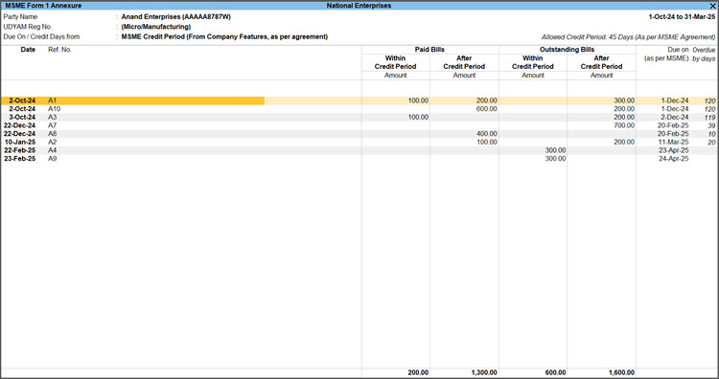Image resolution: width=719 pixels, height=379 pixels.
Task: Click the 100.00 paid-after amount for A2
Action: (486, 142)
